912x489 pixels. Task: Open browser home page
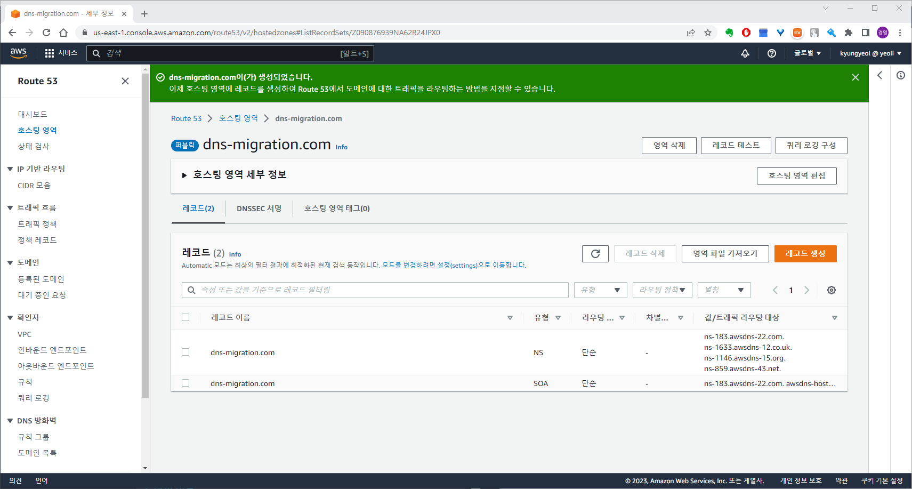[63, 33]
